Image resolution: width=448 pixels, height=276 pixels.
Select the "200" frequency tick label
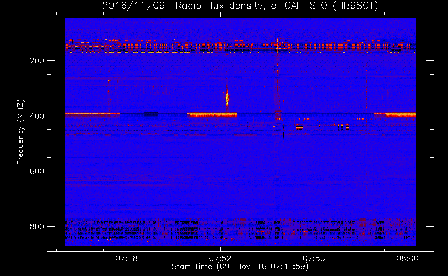37,61
